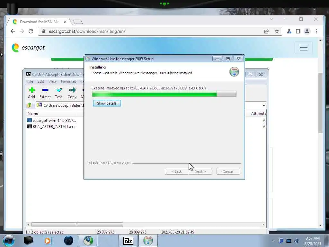Click the taskbar clock showing 9:57 AM
Screen dimensions: 329x247
pos(312,241)
